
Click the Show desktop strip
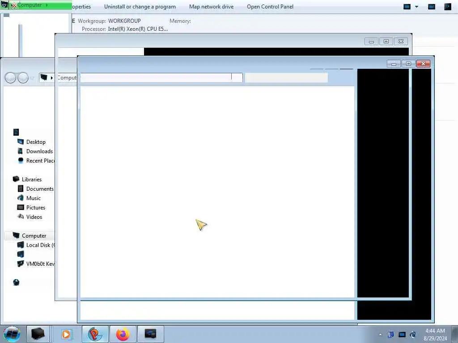(x=455, y=334)
